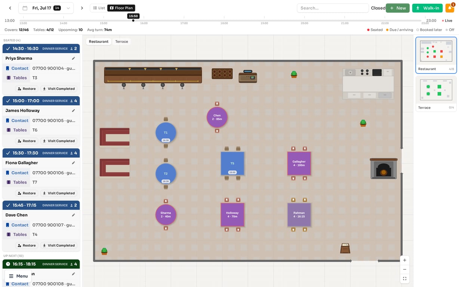Viewport: 459px width, 287px height.
Task: Select Rahman's square table
Action: click(299, 215)
